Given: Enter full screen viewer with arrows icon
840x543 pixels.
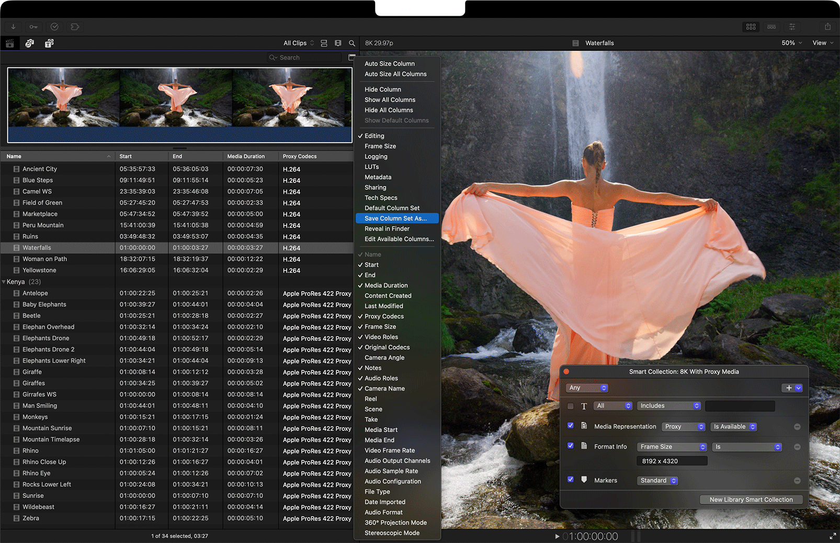Looking at the screenshot, I should tap(833, 536).
